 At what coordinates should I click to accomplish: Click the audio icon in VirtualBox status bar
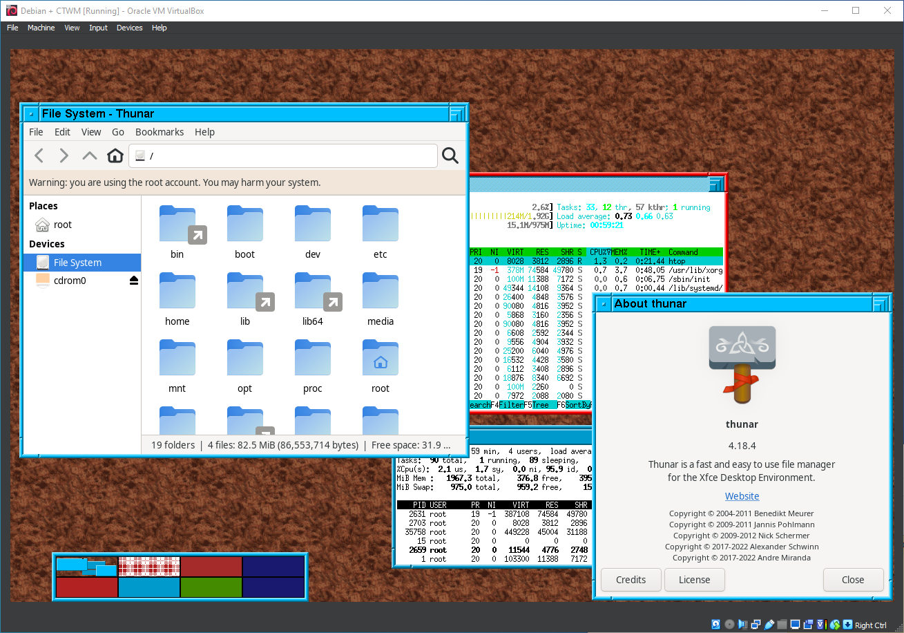click(x=742, y=624)
